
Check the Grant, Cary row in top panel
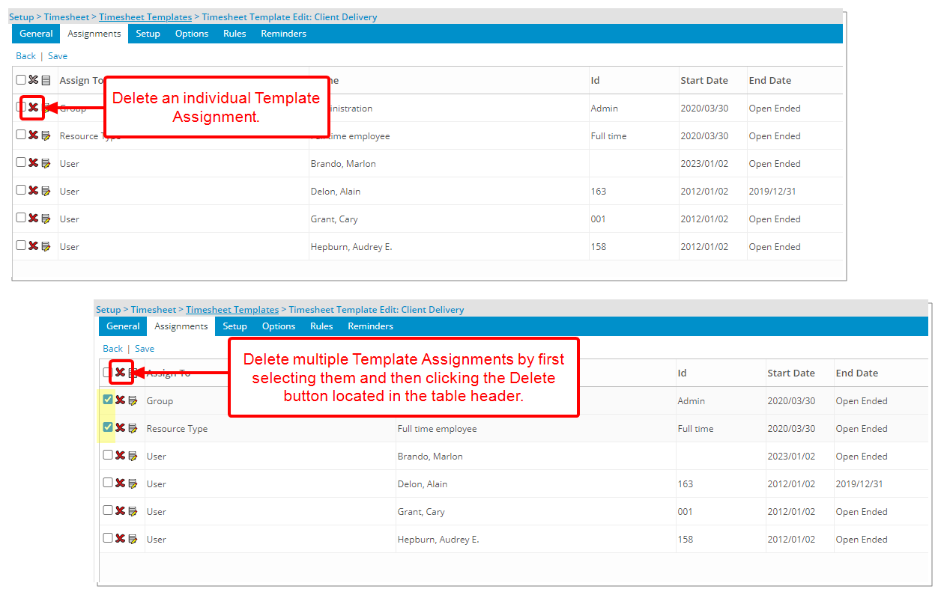click(x=21, y=218)
